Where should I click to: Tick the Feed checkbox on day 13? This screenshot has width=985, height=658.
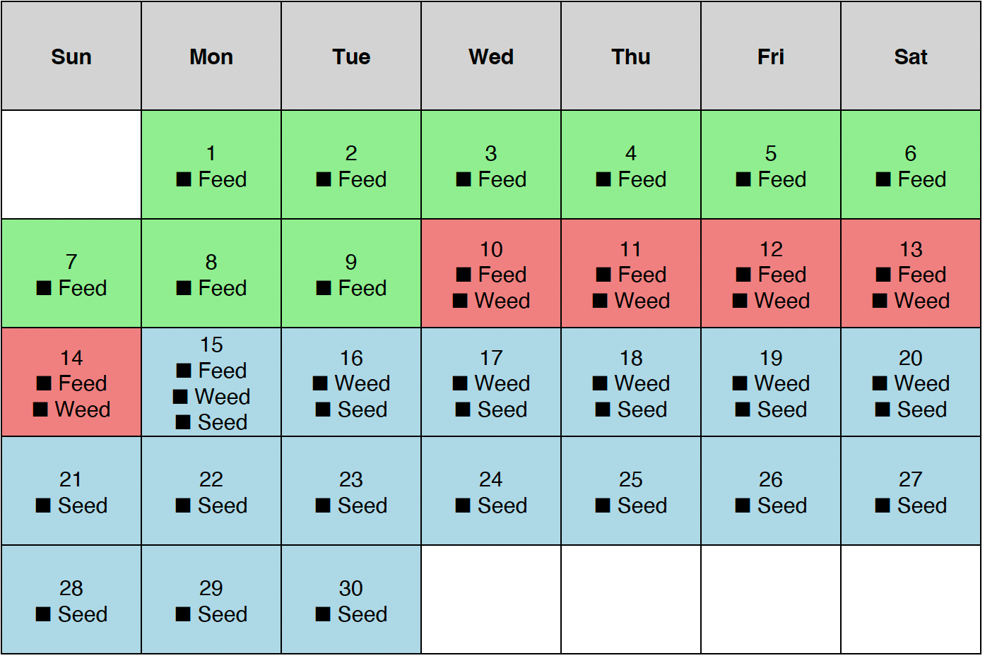coord(883,275)
